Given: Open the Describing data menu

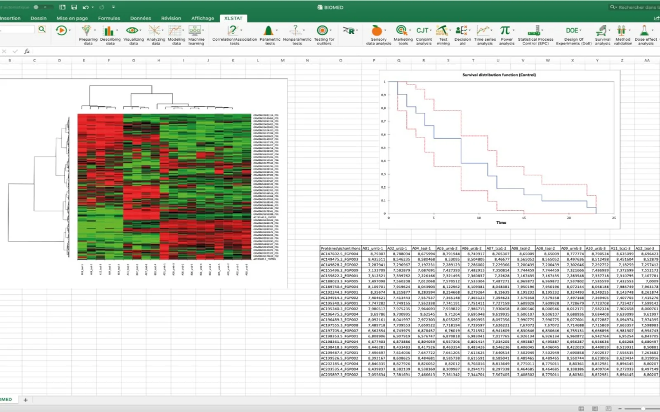Looking at the screenshot, I should tap(110, 35).
